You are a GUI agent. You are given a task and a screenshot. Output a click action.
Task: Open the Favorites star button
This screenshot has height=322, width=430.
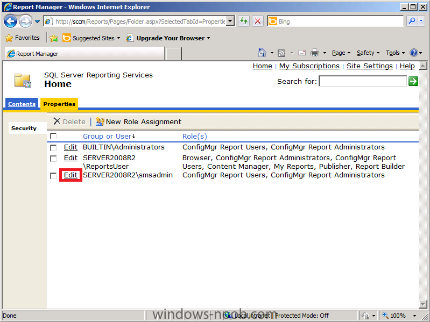(x=22, y=38)
